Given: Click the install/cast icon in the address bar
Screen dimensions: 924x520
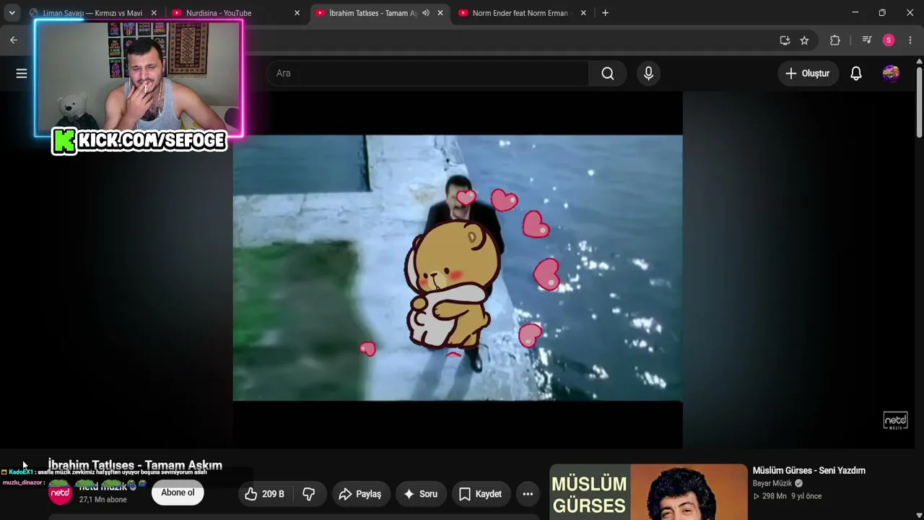Looking at the screenshot, I should (785, 40).
